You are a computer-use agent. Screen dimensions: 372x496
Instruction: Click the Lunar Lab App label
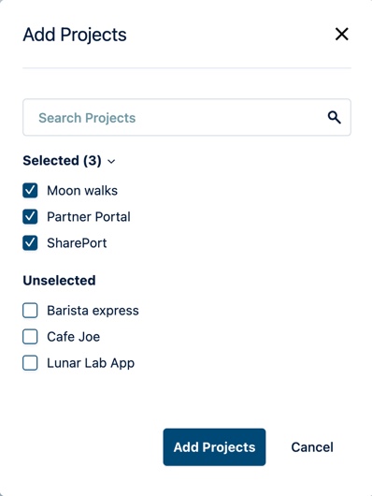click(x=91, y=363)
